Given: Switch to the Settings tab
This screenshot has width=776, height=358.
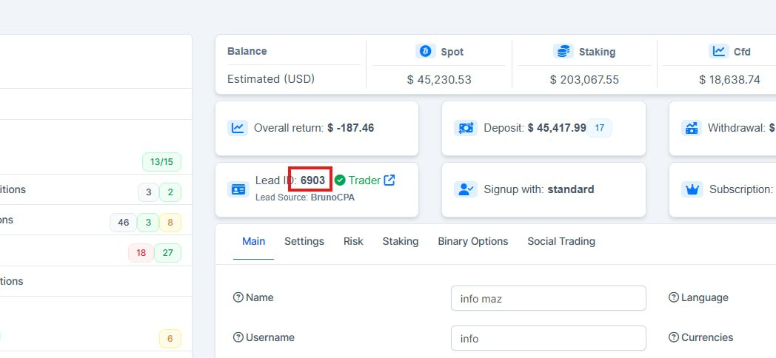Looking at the screenshot, I should click(304, 241).
